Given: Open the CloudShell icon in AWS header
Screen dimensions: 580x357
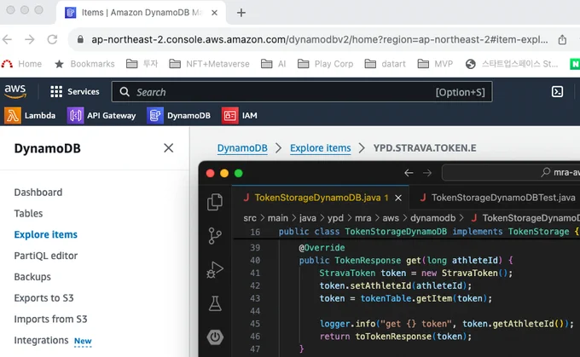Looking at the screenshot, I should click(557, 91).
